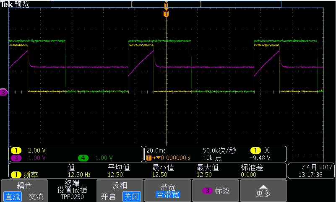
Task: Click the 最大值 maximum column header
Action: tap(208, 167)
